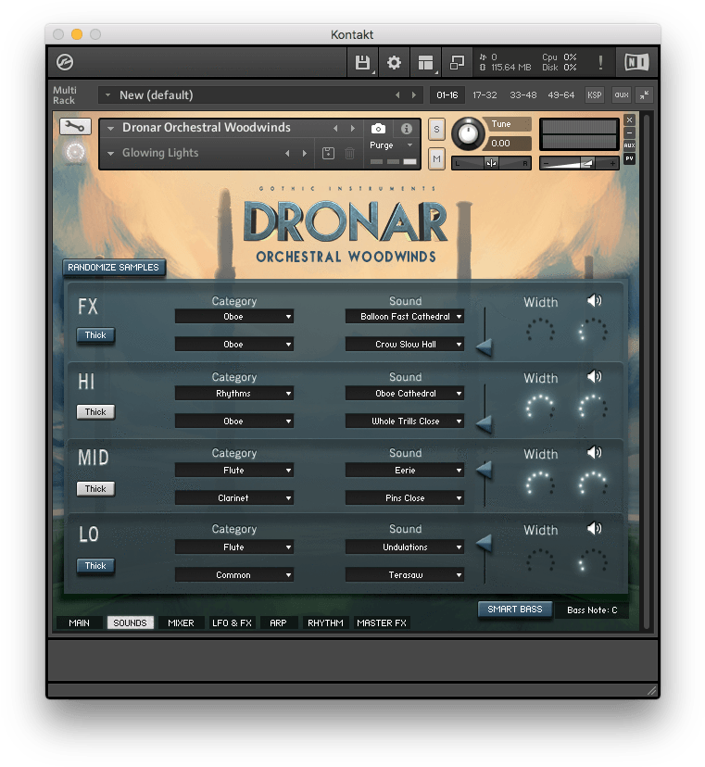Click the delete snapshot trash icon
Screen dimensions: 705x767
(x=350, y=153)
